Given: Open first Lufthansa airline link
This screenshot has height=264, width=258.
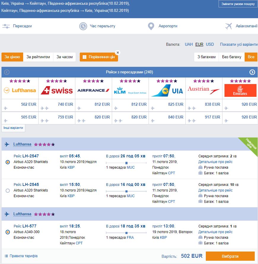Looking at the screenshot, I should coord(22,144).
